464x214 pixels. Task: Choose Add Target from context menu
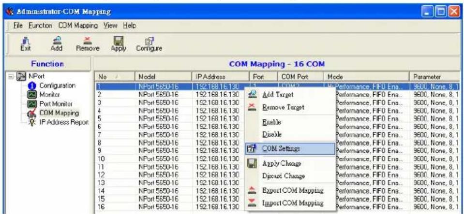coord(290,95)
